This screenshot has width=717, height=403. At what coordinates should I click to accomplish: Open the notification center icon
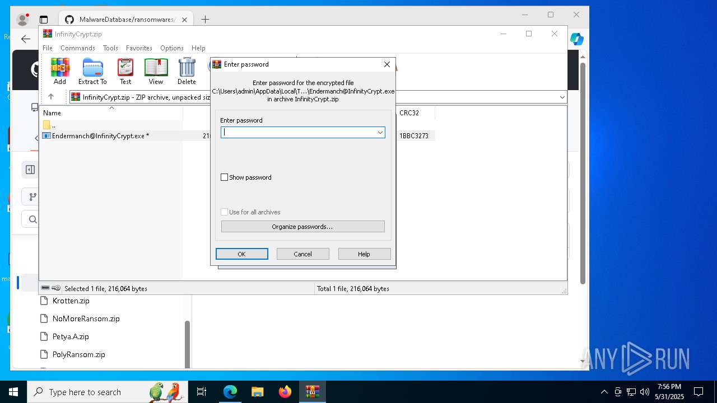(x=699, y=392)
